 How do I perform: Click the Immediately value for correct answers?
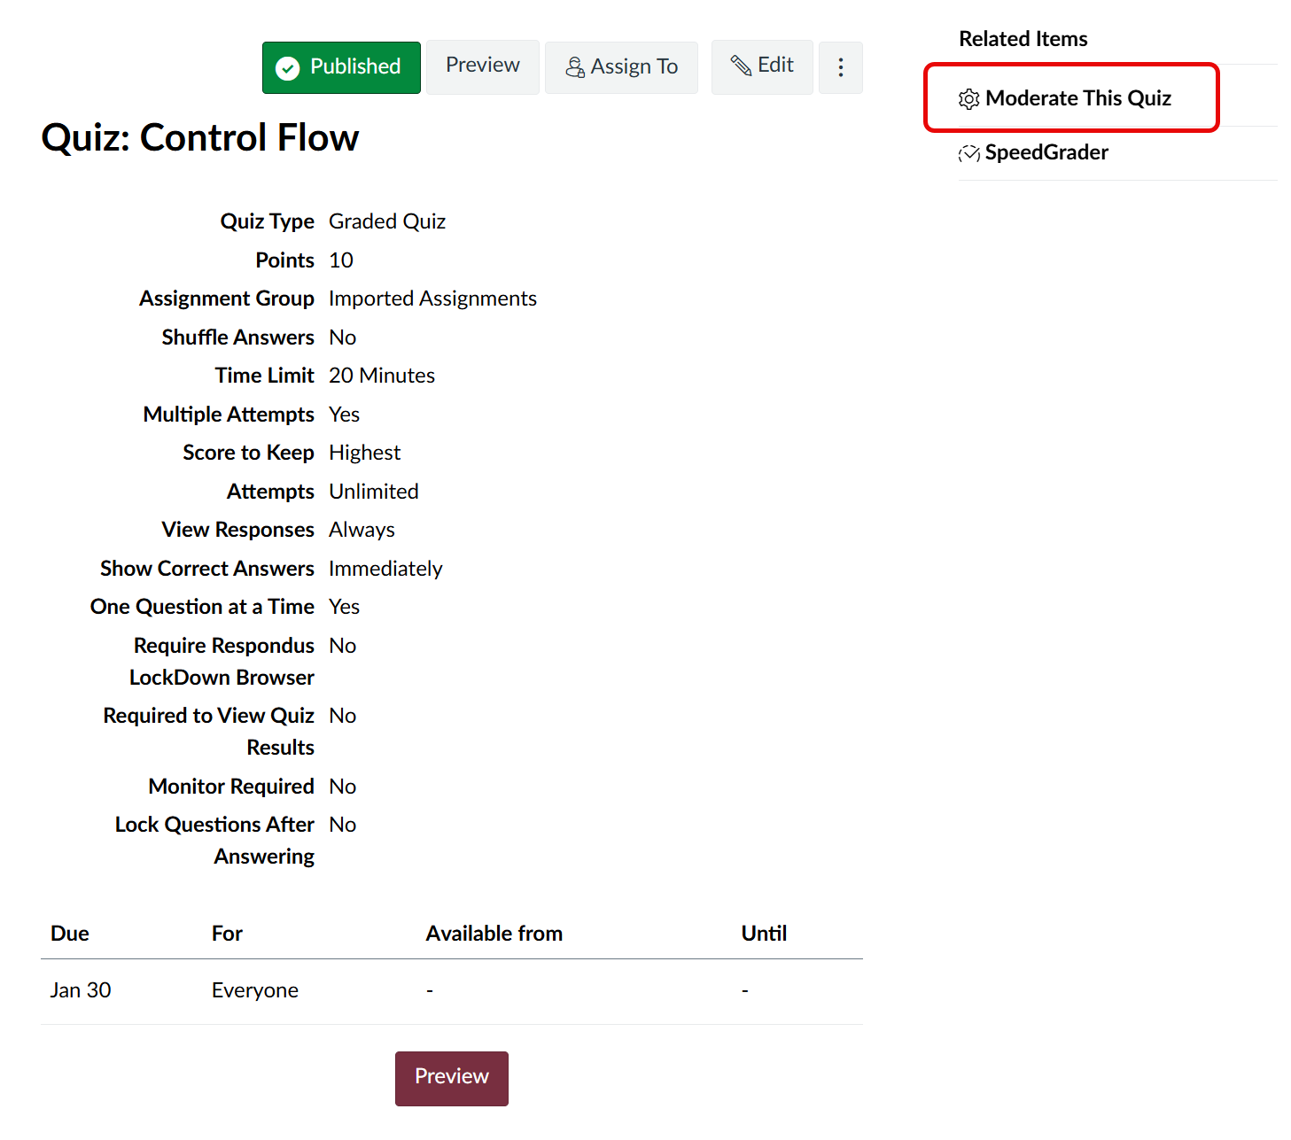click(385, 569)
